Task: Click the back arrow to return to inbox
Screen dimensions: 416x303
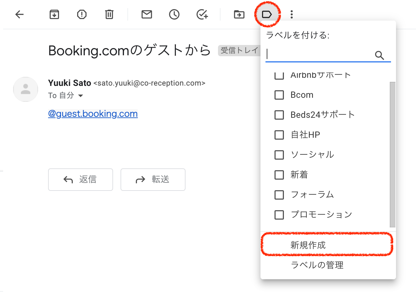Action: pyautogui.click(x=19, y=14)
